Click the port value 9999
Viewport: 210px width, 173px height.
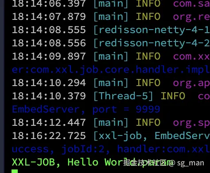148,109
